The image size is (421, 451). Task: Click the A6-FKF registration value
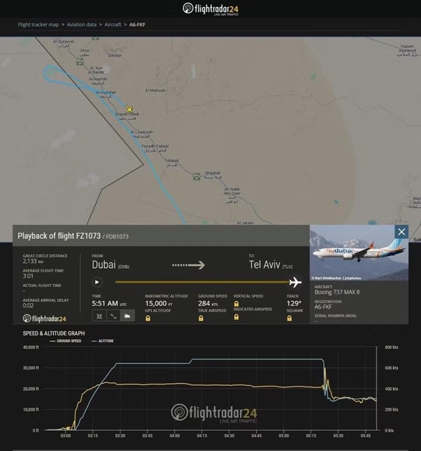[323, 307]
